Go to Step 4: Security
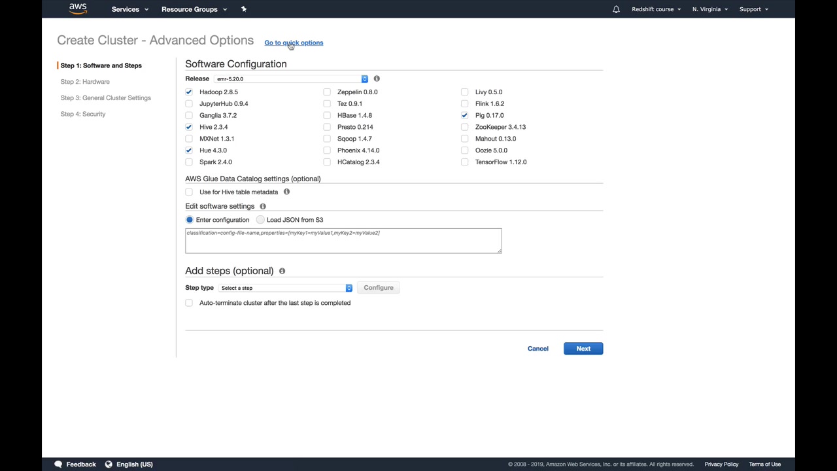The height and width of the screenshot is (471, 837). coord(83,114)
